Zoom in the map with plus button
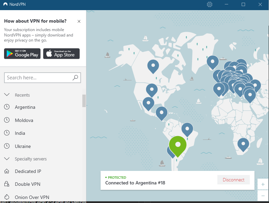269x203 pixels. click(263, 184)
